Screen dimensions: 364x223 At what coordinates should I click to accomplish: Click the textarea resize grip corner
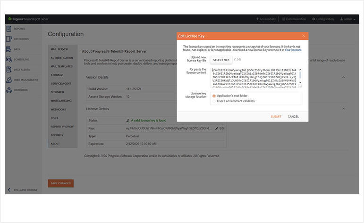[300, 86]
